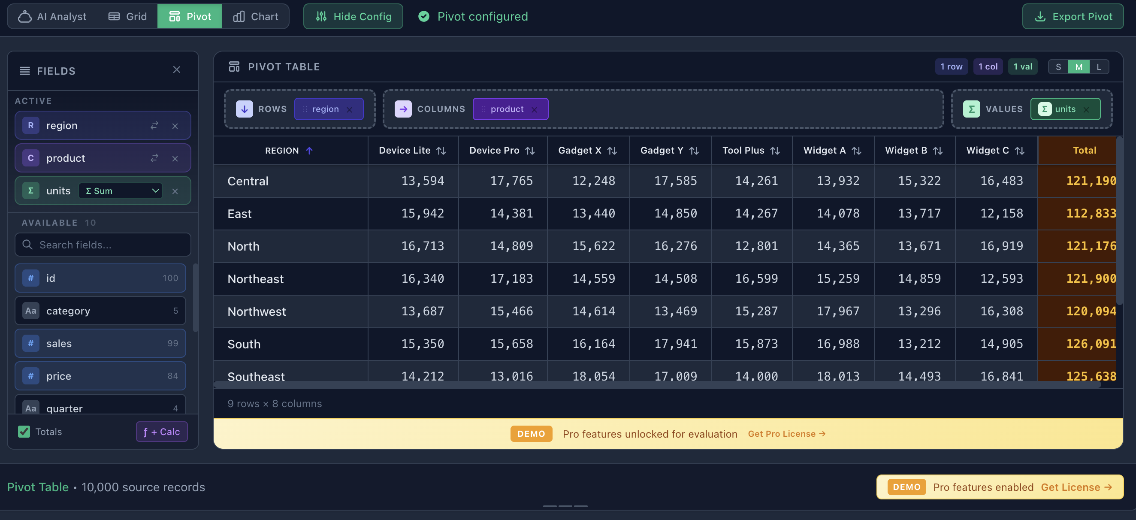Viewport: 1136px width, 520px height.
Task: Toggle sorting on the Region column
Action: pyautogui.click(x=289, y=151)
